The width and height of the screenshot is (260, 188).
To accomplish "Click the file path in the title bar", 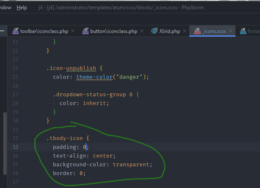I will [116, 8].
